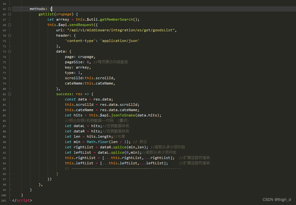Click let dataL = hits line

point(83,126)
